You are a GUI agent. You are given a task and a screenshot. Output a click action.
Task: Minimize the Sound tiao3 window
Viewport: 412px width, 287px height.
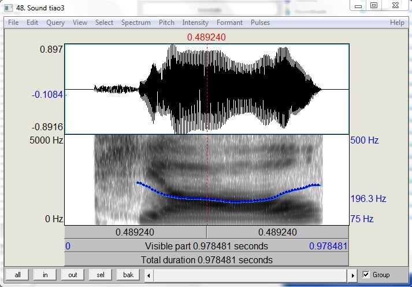point(358,6)
